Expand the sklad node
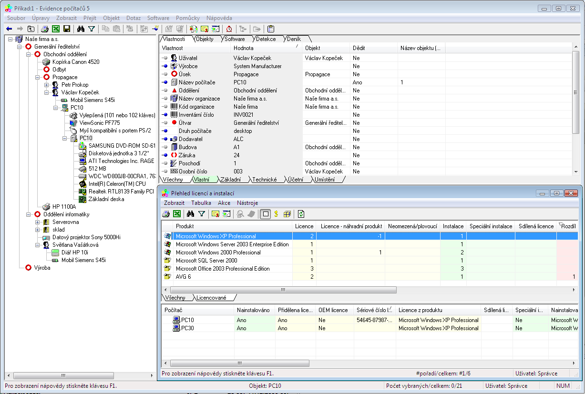 pos(38,230)
